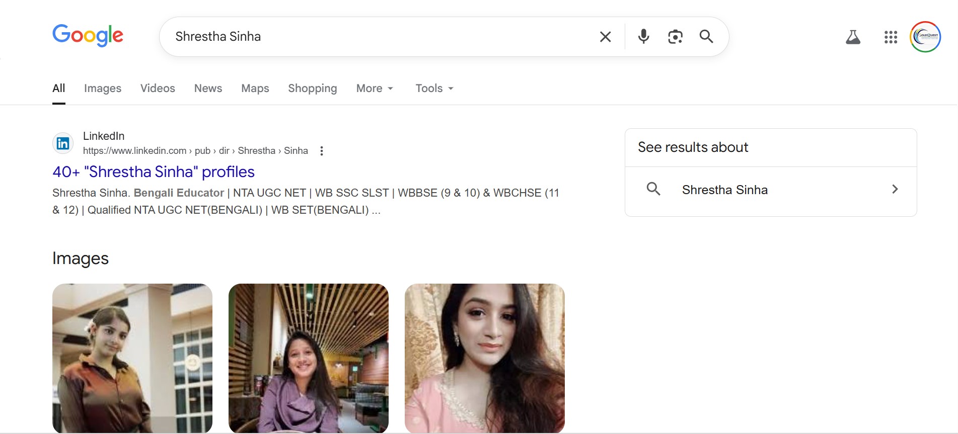Switch to the Videos tab
The height and width of the screenshot is (434, 958).
point(158,89)
